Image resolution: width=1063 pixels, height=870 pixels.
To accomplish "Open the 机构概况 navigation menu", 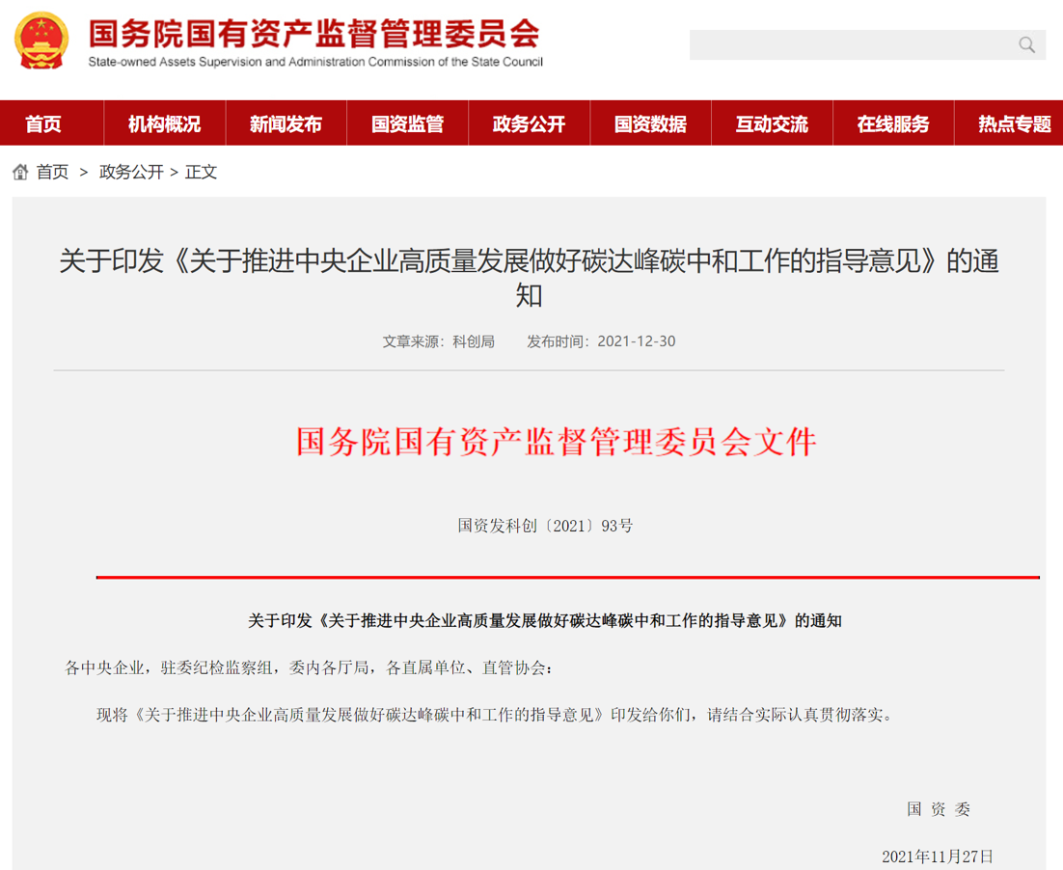I will click(164, 124).
